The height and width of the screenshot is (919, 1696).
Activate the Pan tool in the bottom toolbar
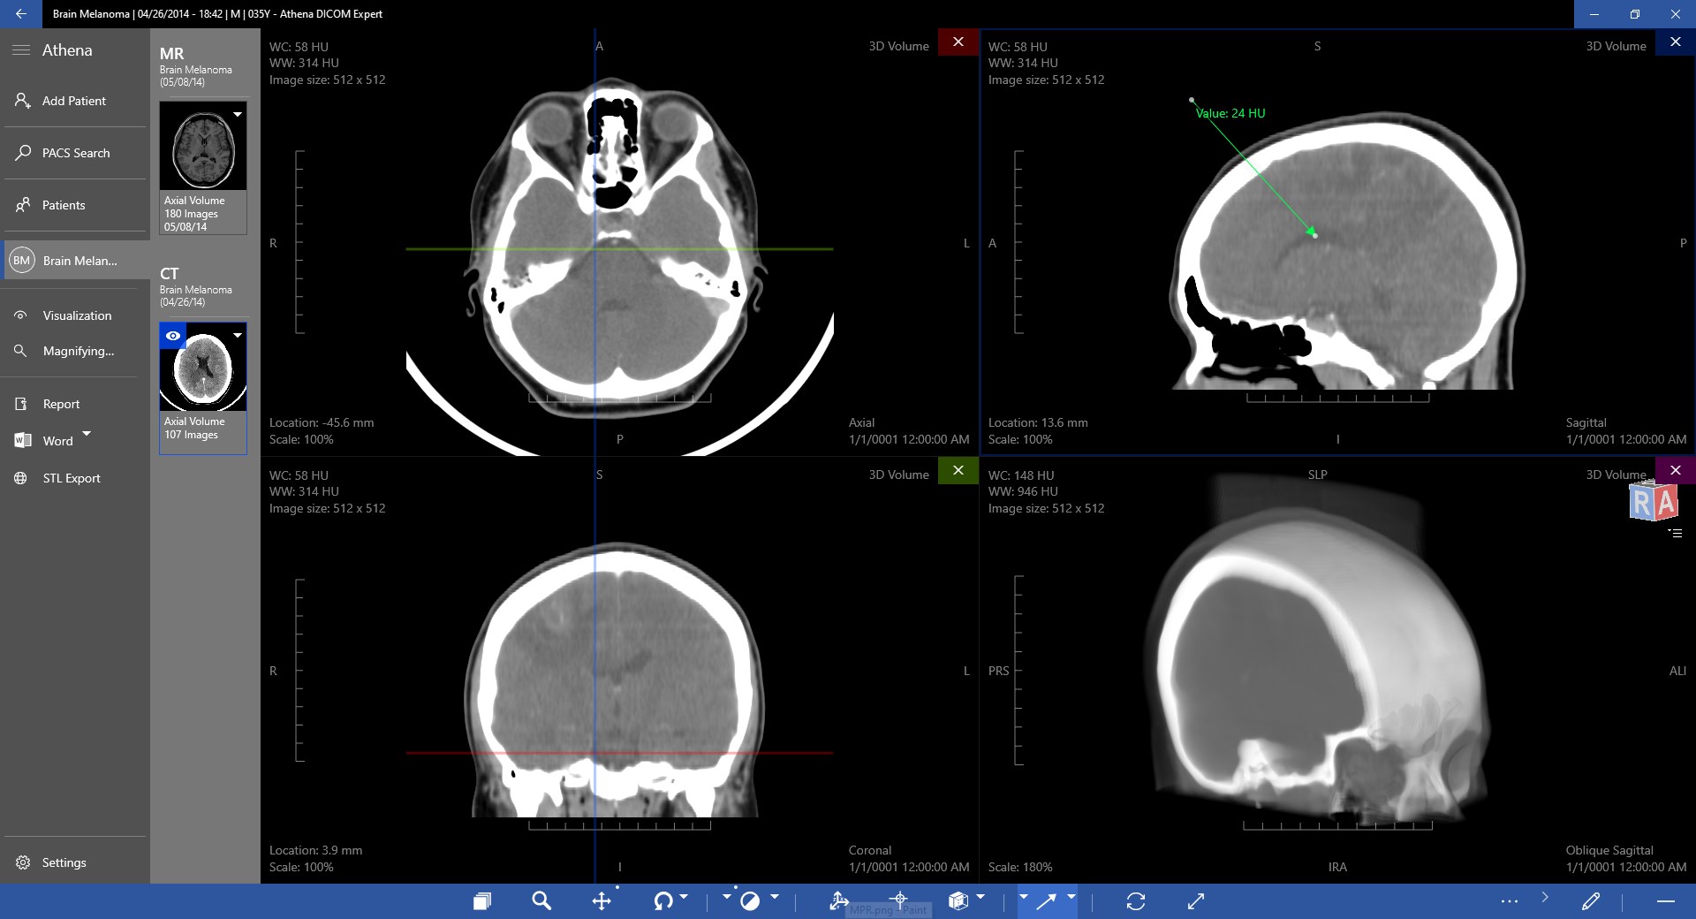tap(602, 901)
